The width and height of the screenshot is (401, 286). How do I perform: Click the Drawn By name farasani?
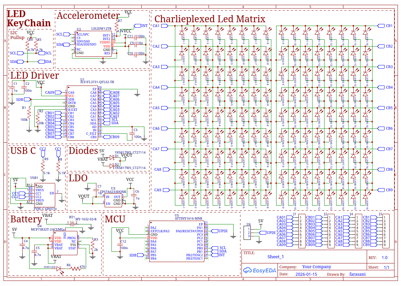click(357, 274)
